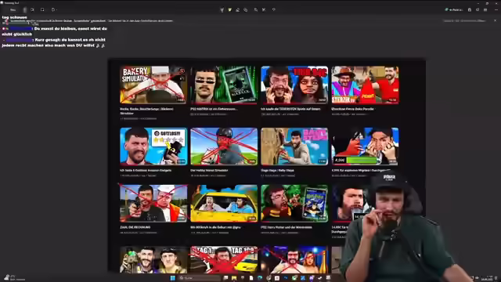Click the Edit in Paint button
This screenshot has height=282, width=501.
(x=454, y=10)
